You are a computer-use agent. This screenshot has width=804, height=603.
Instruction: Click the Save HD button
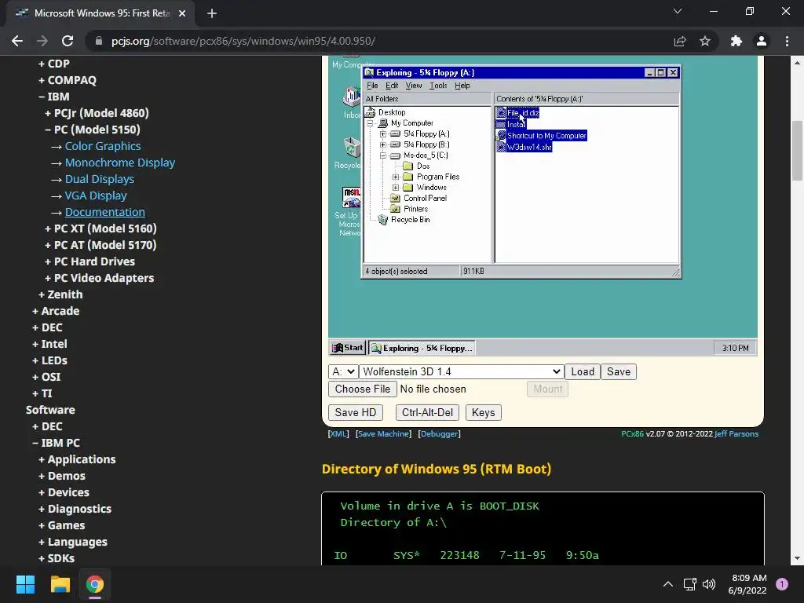point(356,413)
